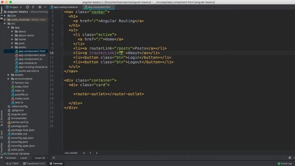Switch to Local (2) terminal tab

(40, 158)
